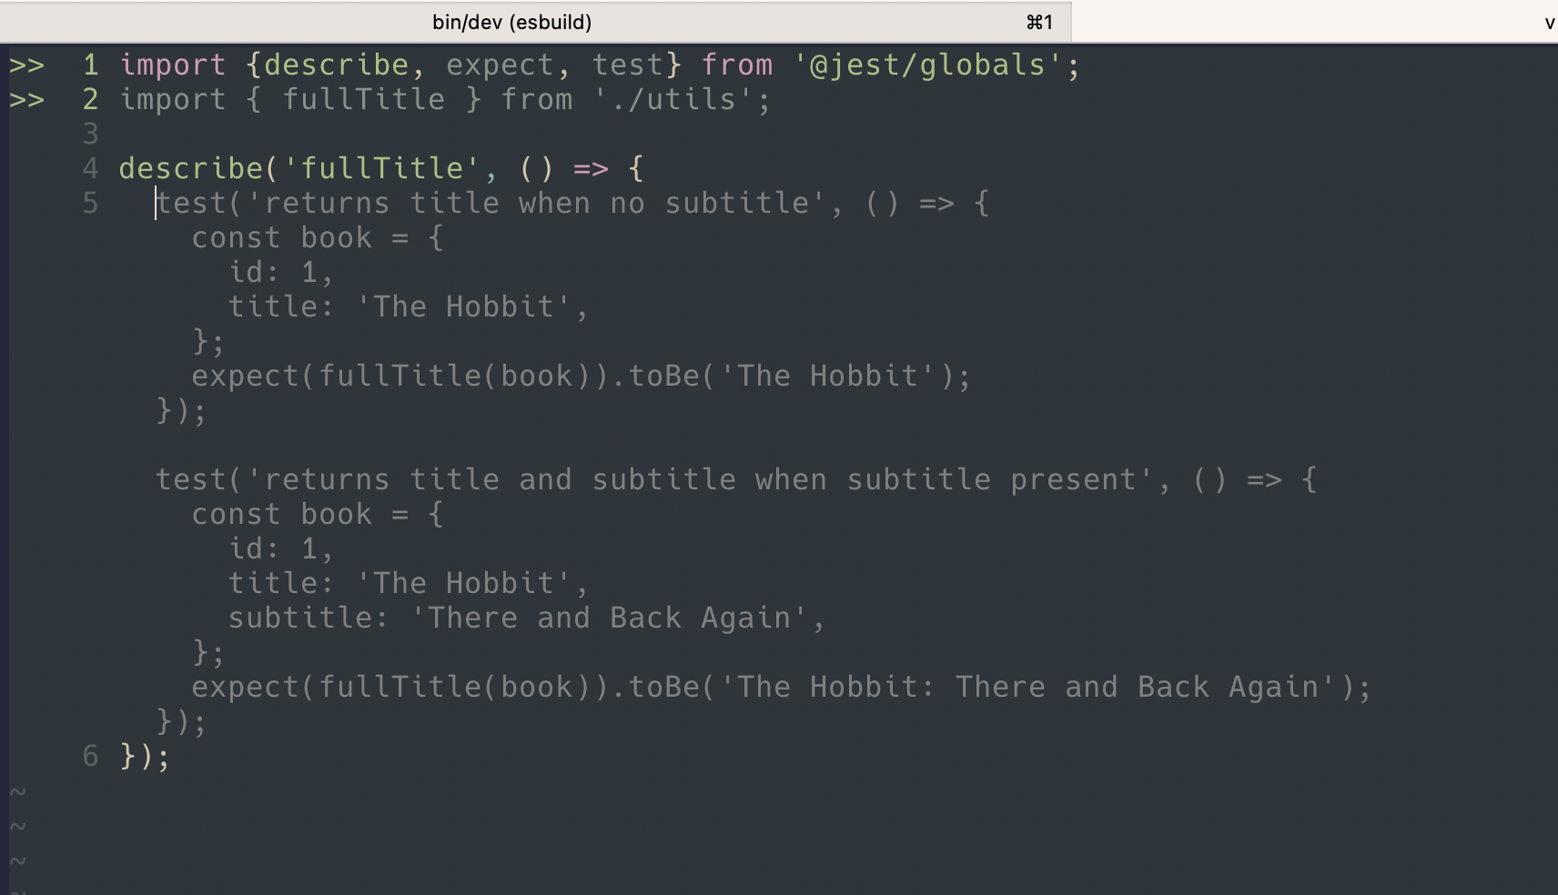Open the partially visible tab at far right
Screen dimensions: 1558x895
coord(1548,22)
